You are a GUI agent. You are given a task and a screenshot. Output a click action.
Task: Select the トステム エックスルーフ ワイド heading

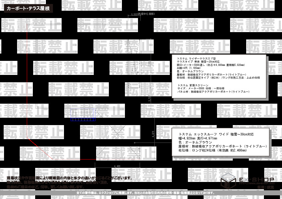(x=216, y=134)
